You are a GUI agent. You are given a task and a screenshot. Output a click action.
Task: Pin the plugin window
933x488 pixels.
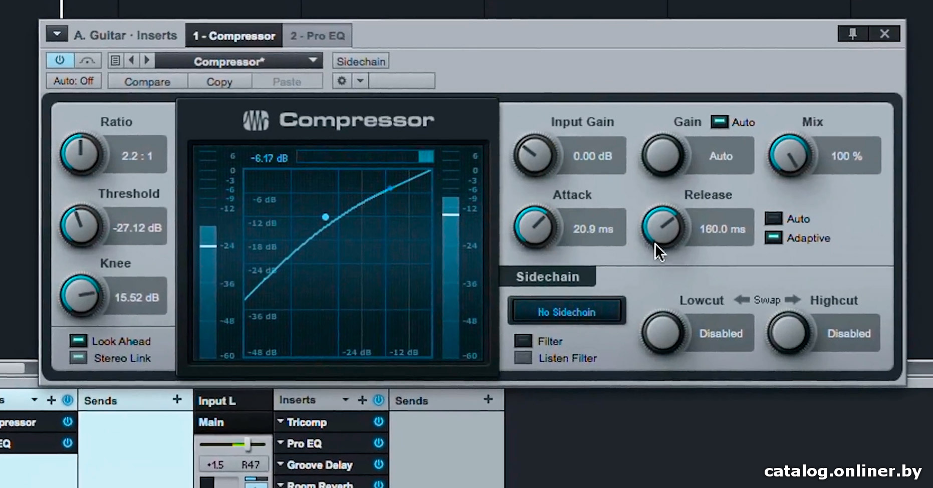852,34
